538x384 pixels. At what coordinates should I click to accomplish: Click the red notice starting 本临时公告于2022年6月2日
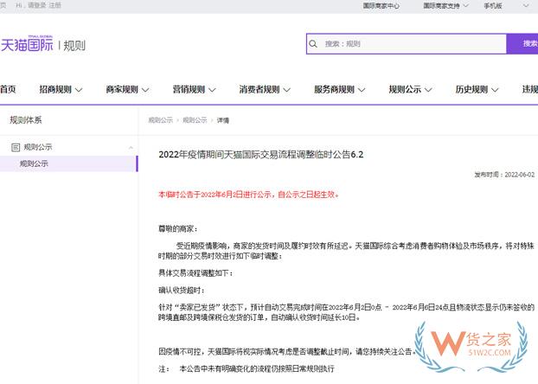click(x=249, y=195)
